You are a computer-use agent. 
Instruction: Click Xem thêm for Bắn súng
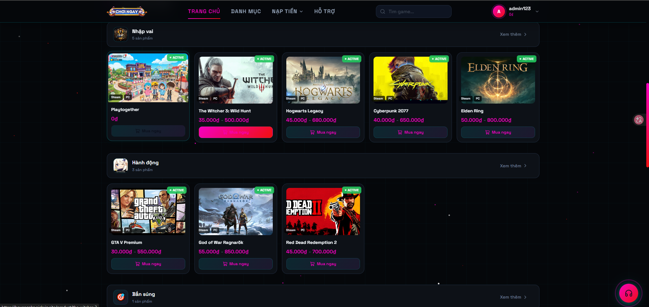[513, 297]
